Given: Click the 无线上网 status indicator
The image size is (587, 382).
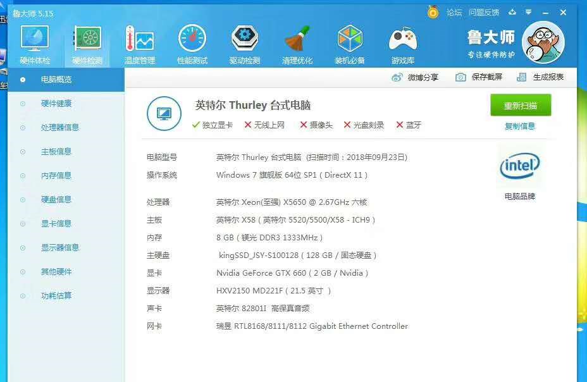Looking at the screenshot, I should (x=264, y=125).
